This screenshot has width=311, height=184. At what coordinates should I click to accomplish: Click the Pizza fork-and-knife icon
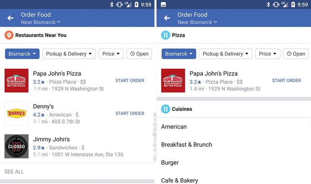[x=165, y=35]
